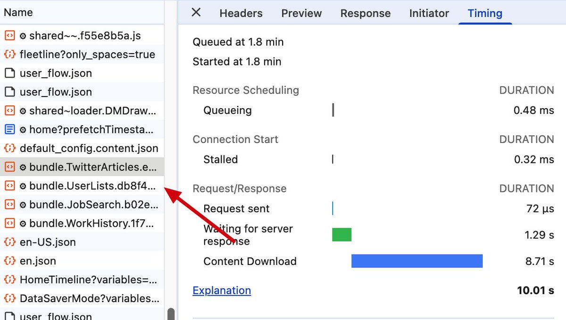Click the blue Content Download bar

pyautogui.click(x=417, y=261)
